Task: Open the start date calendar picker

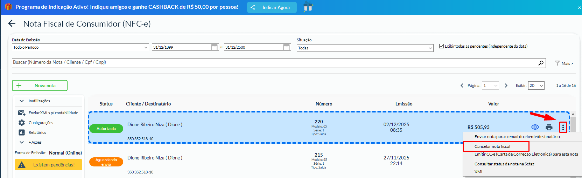Action: (215, 47)
